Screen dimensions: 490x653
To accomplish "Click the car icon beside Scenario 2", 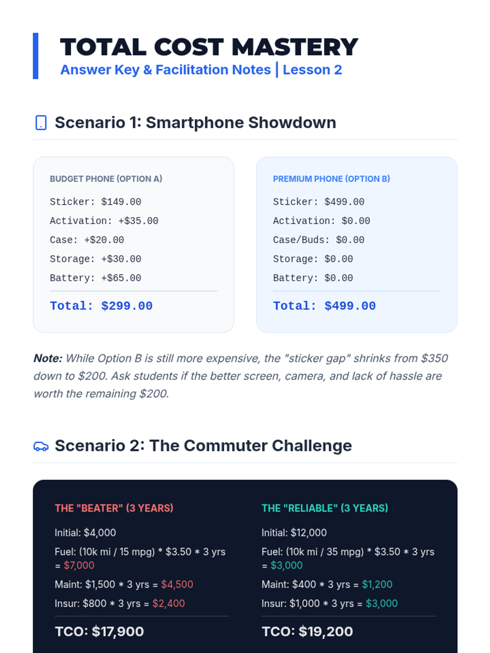I will coord(41,446).
